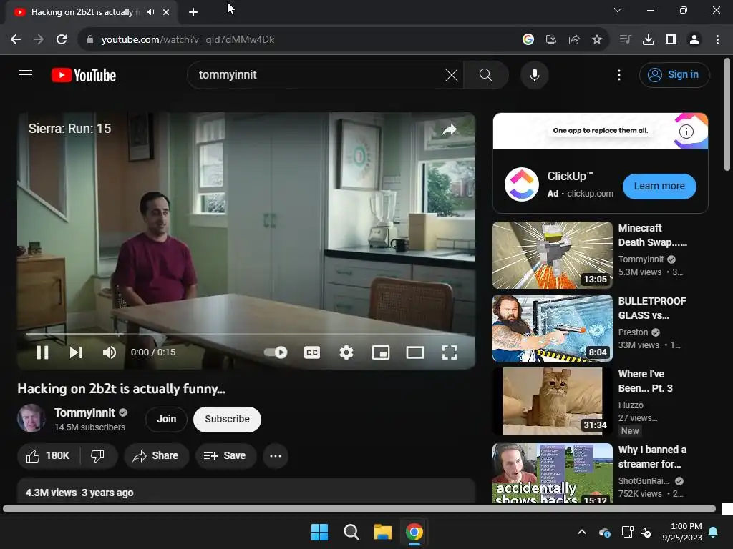733x549 pixels.
Task: Search with your voice microphone
Action: (x=534, y=74)
